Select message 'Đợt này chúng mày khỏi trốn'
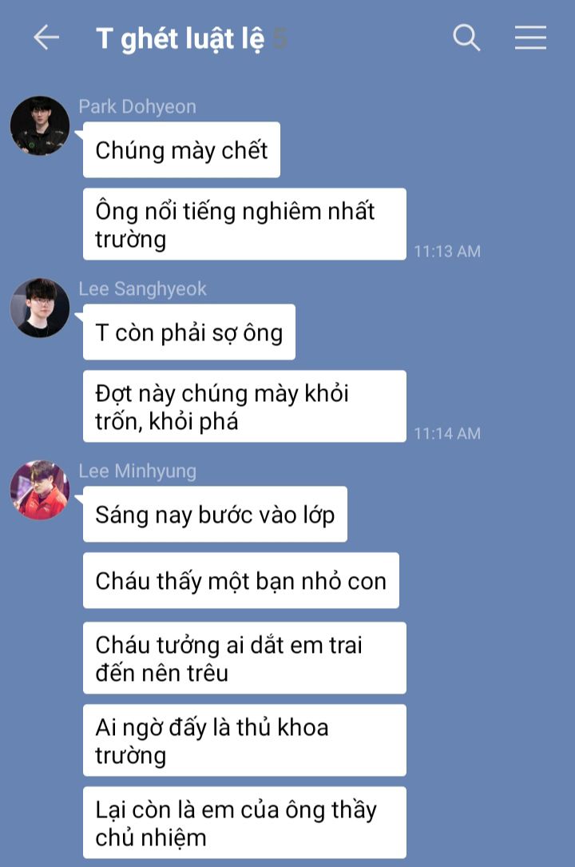This screenshot has width=575, height=867. point(244,406)
